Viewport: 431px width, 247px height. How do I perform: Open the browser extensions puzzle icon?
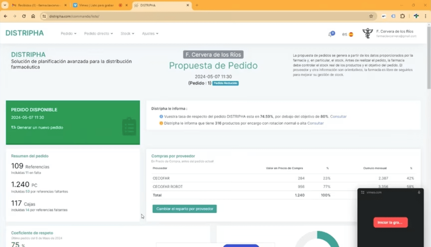point(402,16)
